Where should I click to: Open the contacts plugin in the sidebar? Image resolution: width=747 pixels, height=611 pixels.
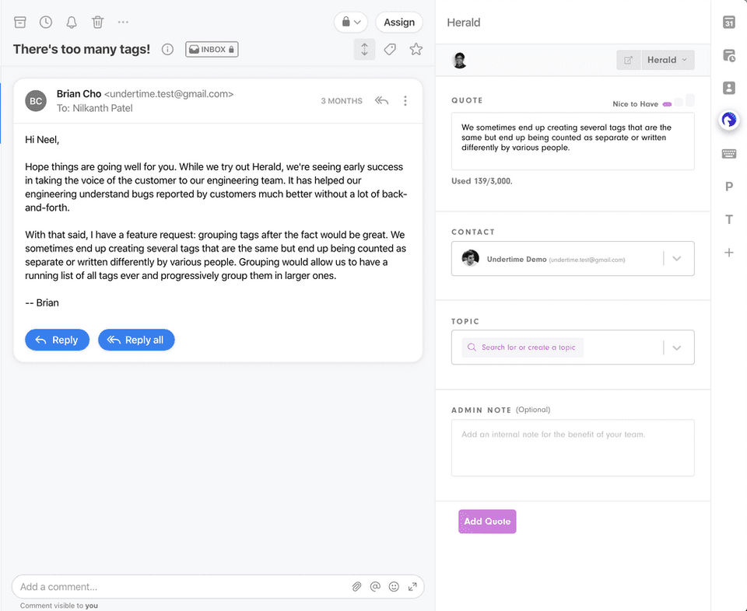[729, 88]
